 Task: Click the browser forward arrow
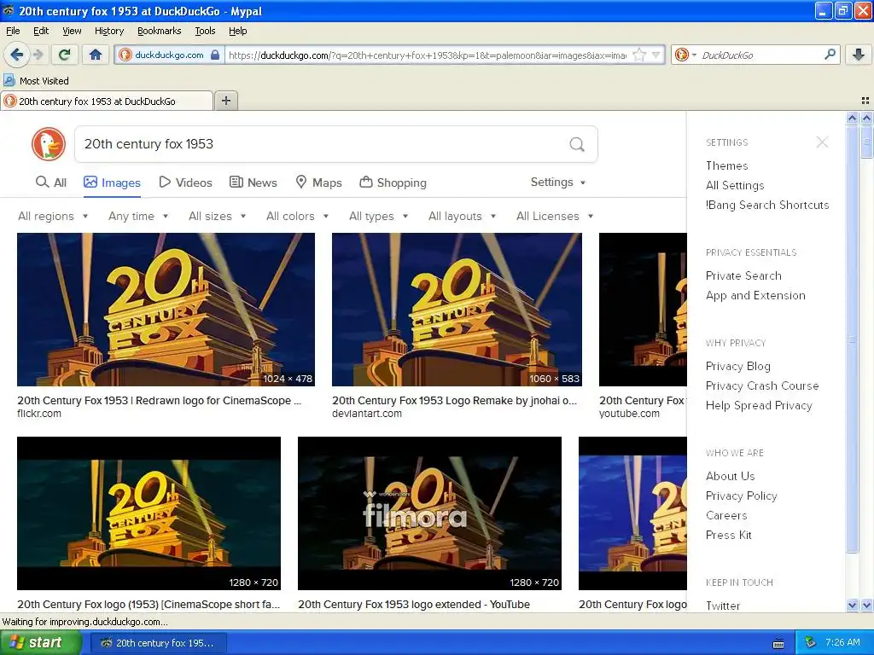tap(38, 55)
